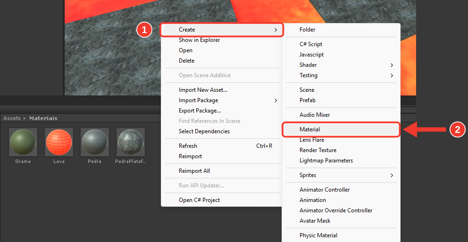The width and height of the screenshot is (468, 242).
Task: Click Assets in the breadcrumb path
Action: (12, 118)
